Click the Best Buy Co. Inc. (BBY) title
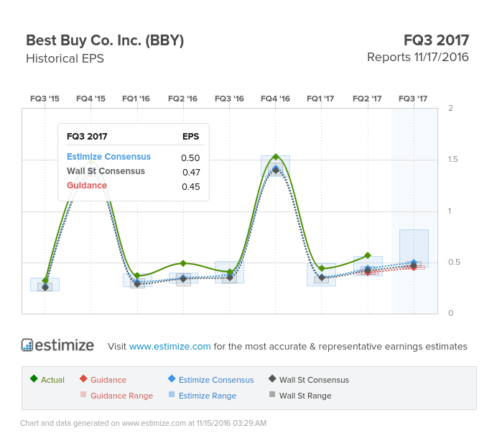 pyautogui.click(x=105, y=40)
